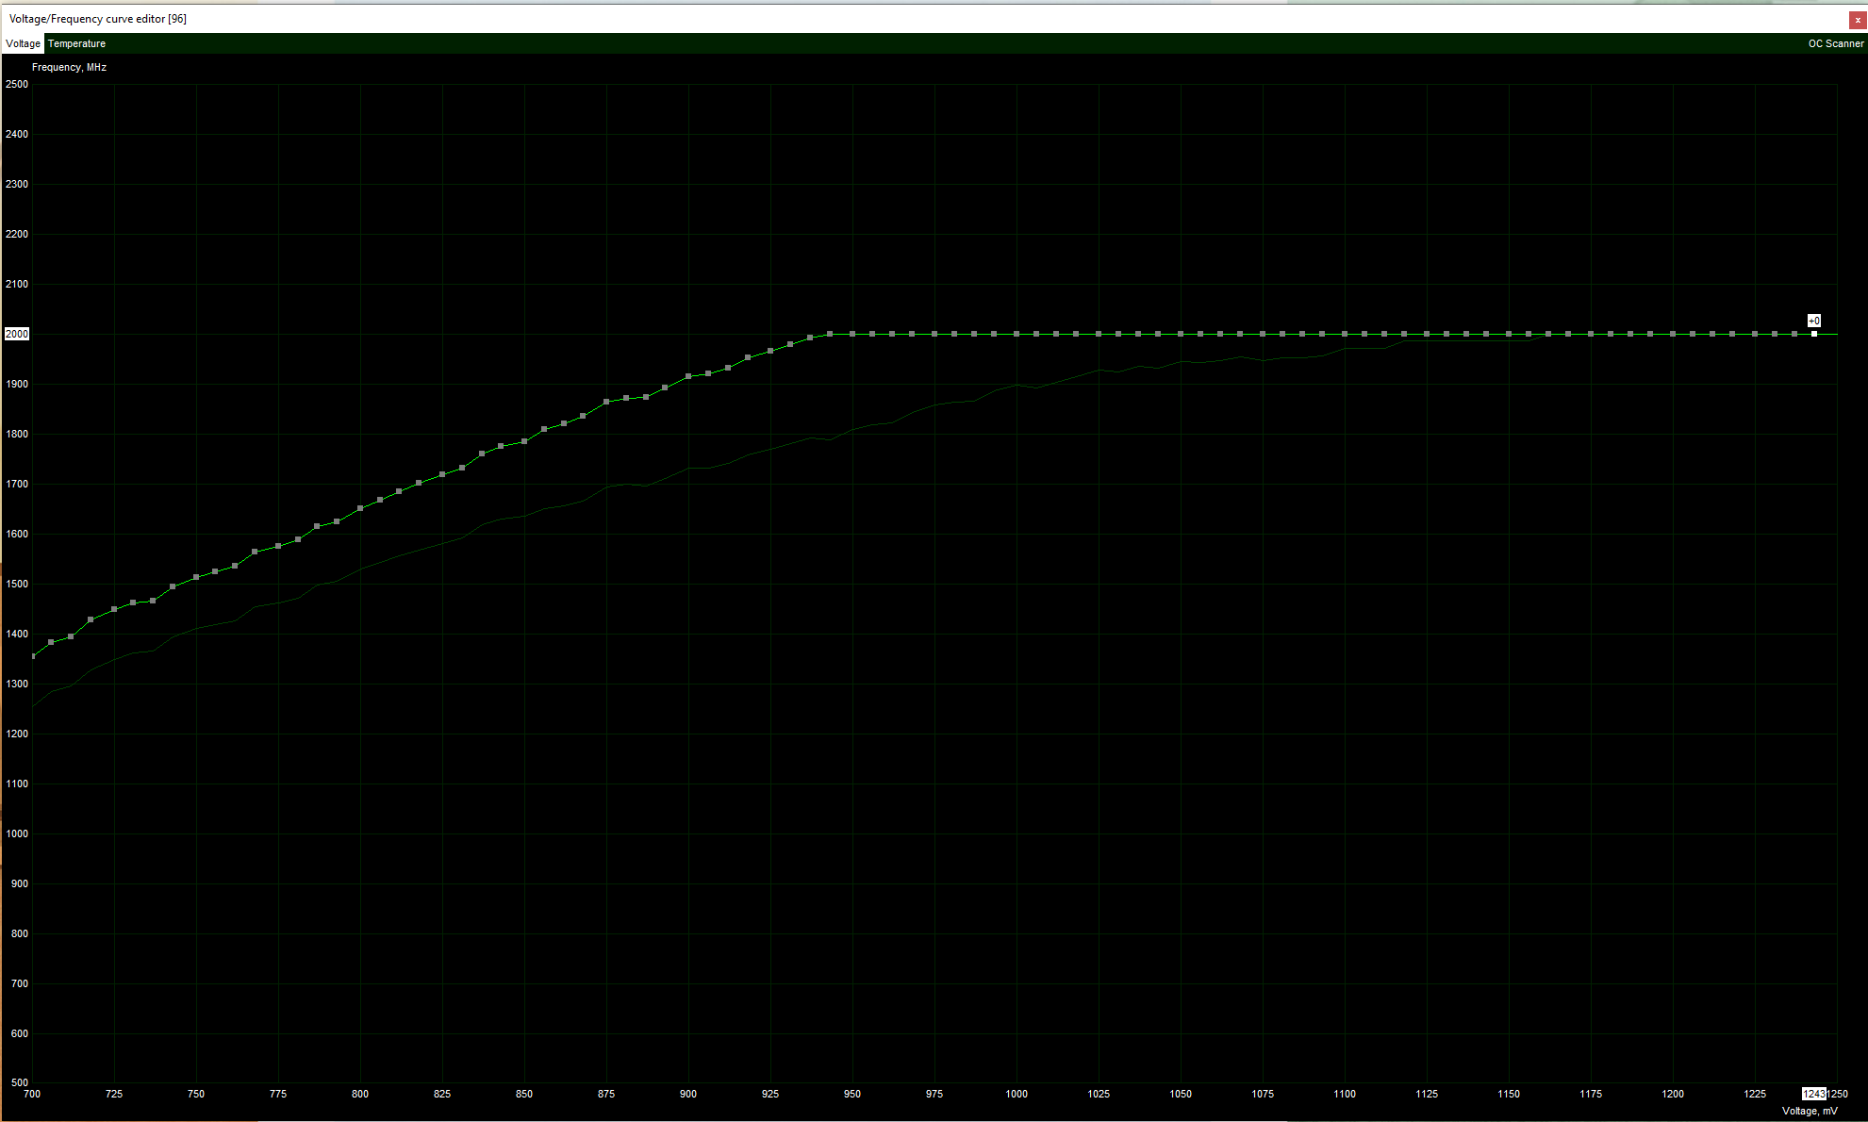Click the highlighted 1243 voltage value on the axis

[1813, 1094]
